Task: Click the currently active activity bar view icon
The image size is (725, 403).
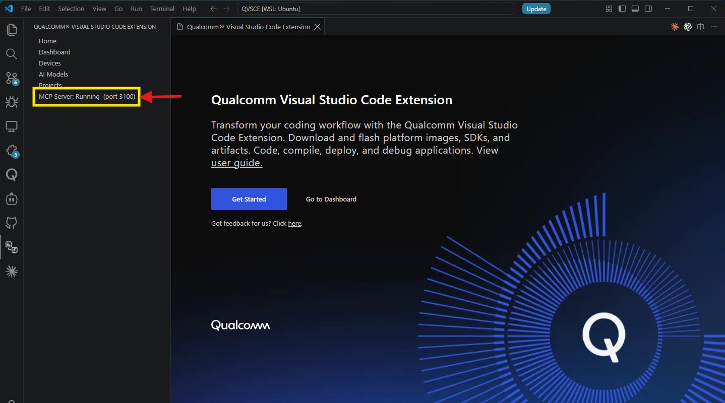Action: [x=12, y=247]
